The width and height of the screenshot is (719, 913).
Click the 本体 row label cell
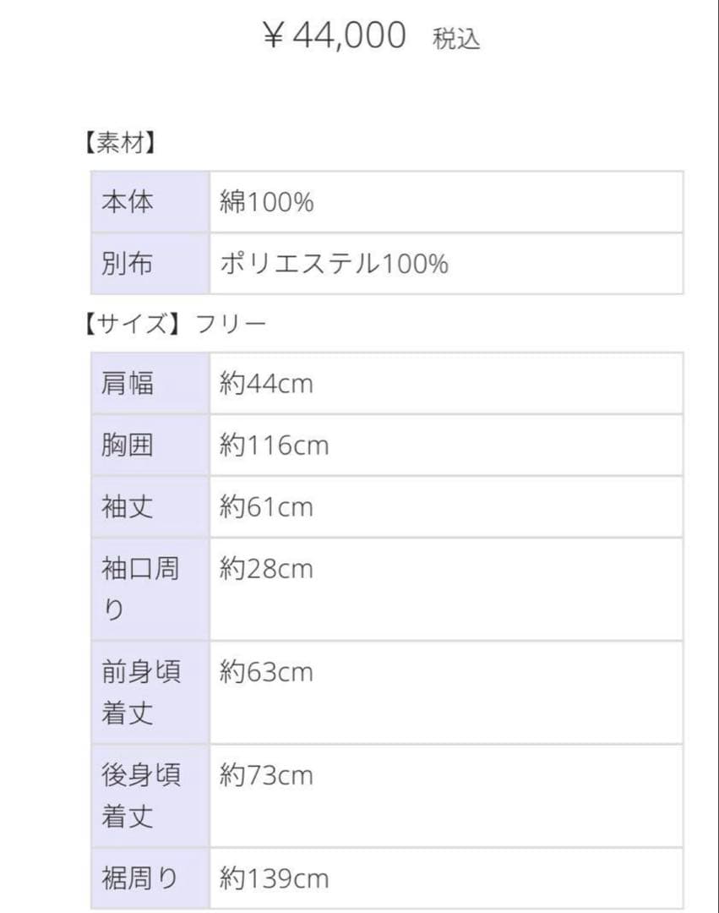click(x=128, y=203)
